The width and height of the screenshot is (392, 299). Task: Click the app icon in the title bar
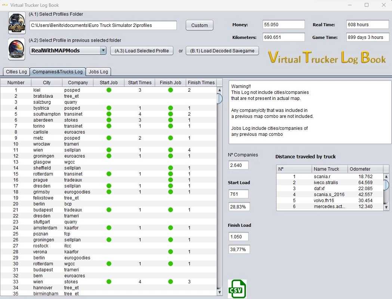4,5
